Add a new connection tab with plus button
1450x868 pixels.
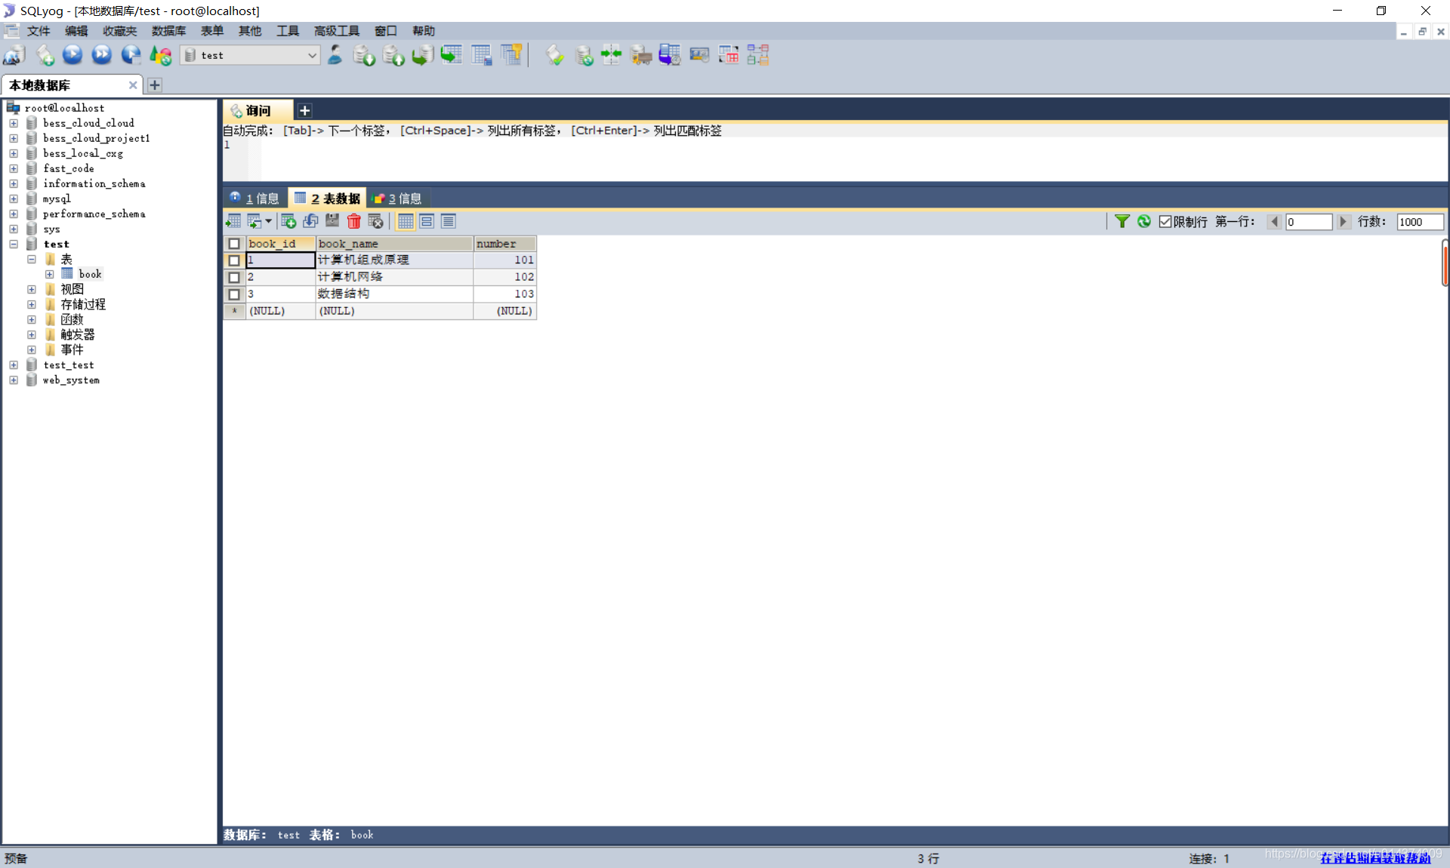click(155, 85)
